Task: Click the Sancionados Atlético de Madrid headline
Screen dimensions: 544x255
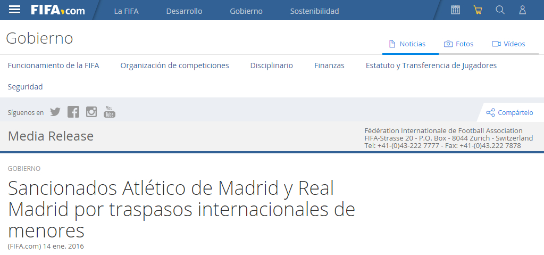Action: pos(181,209)
